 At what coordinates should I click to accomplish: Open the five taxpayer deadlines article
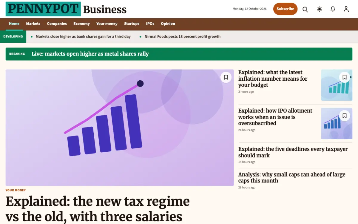[x=293, y=152]
